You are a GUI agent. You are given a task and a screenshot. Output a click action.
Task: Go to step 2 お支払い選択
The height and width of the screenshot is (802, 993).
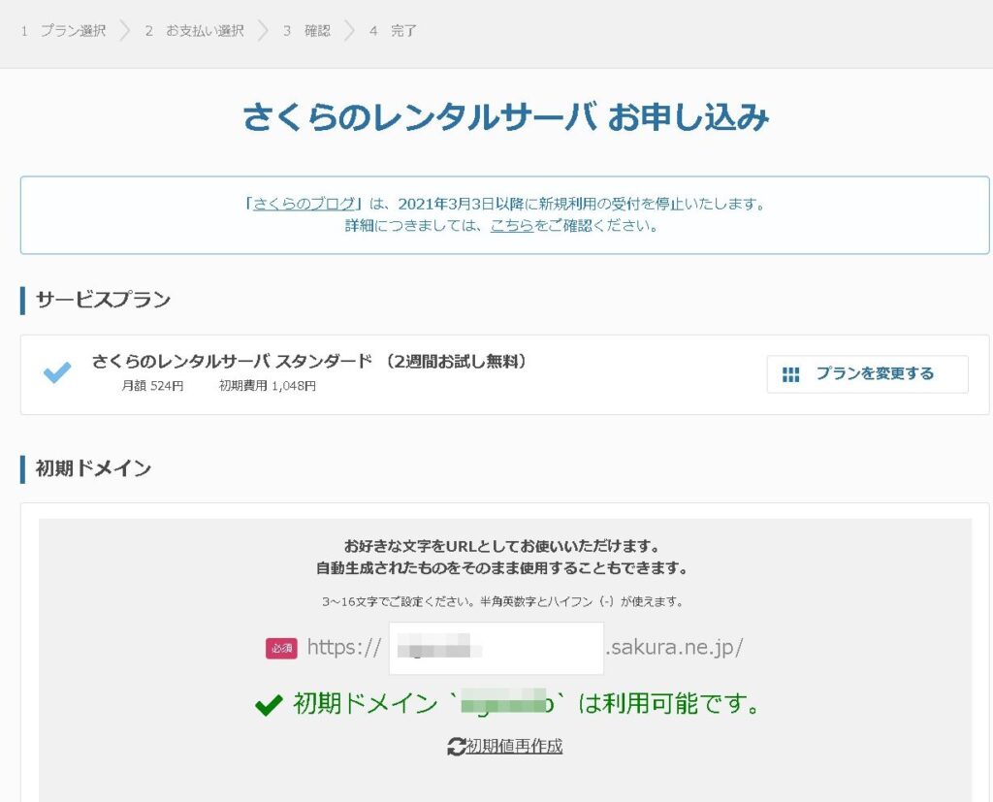point(194,31)
